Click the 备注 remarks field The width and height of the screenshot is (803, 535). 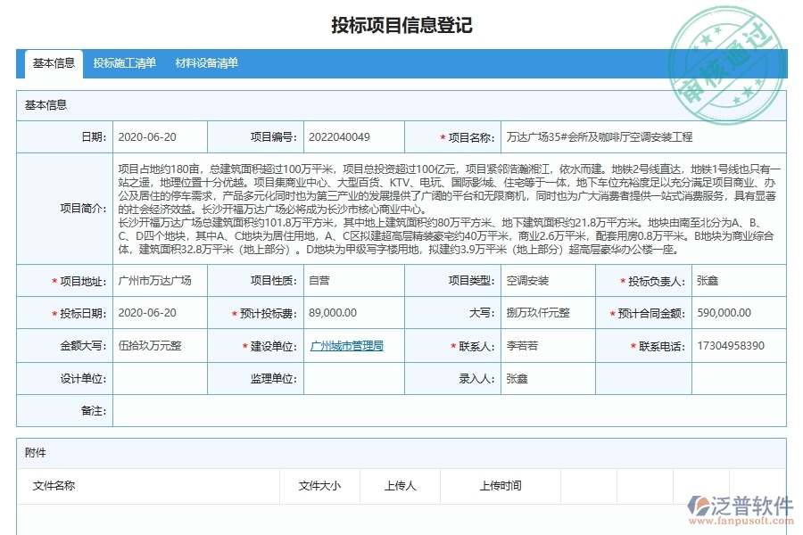coord(446,410)
